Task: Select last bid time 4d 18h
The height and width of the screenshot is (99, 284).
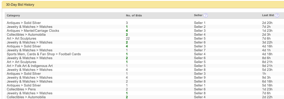Action: pos(267,54)
